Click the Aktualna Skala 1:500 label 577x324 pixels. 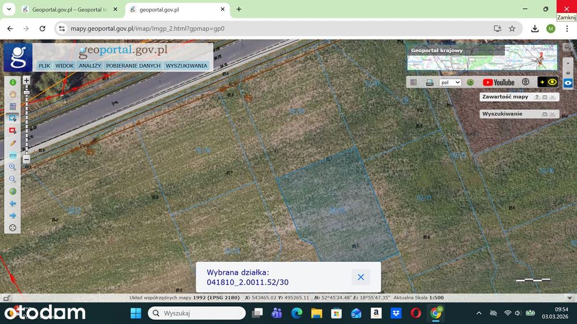coord(418,298)
